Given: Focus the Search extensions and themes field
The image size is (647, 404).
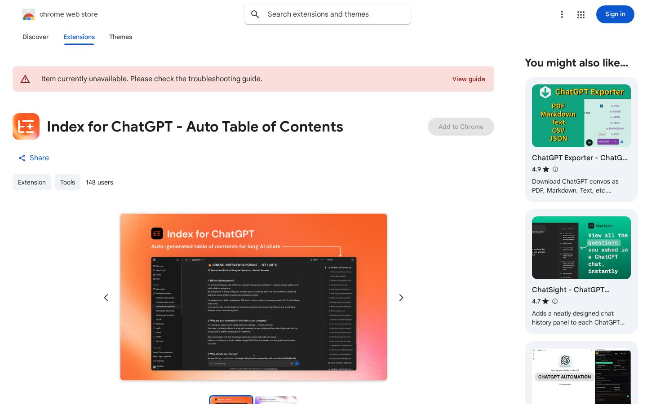Looking at the screenshot, I should pyautogui.click(x=328, y=14).
